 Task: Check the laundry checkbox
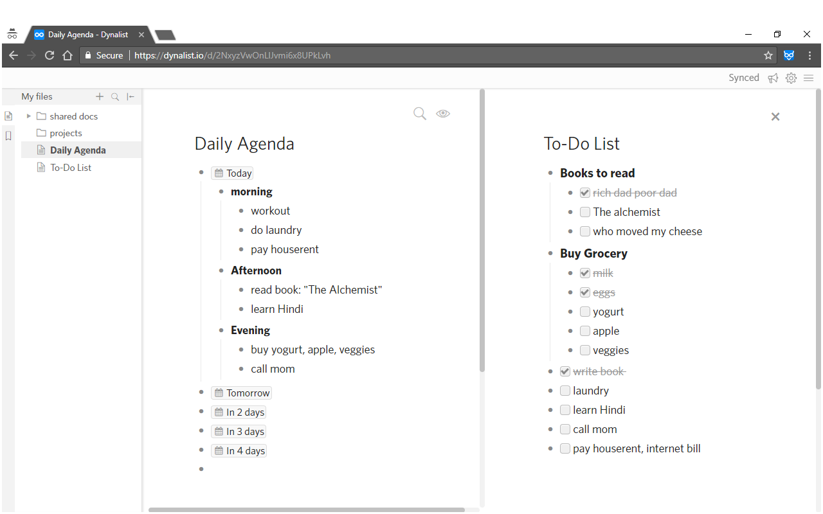pos(565,391)
